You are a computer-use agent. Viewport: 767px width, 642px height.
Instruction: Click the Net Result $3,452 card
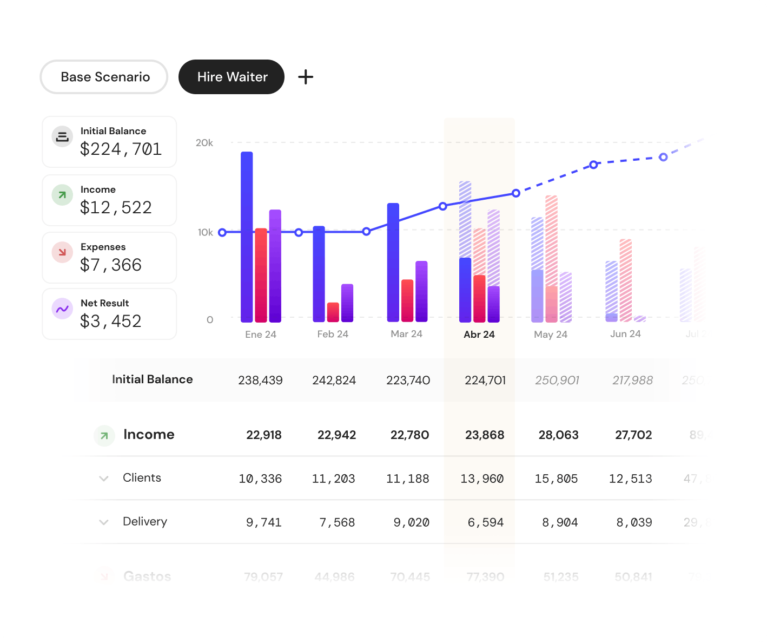tap(109, 314)
